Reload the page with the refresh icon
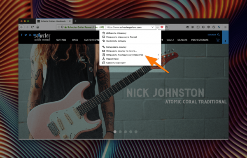247x158 pixels. [33, 27]
